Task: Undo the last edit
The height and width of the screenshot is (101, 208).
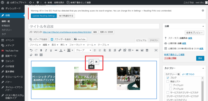Action: 31,50
